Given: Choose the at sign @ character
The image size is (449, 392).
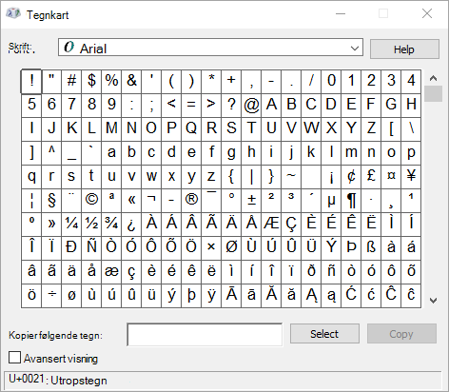Looking at the screenshot, I should pos(251,105).
